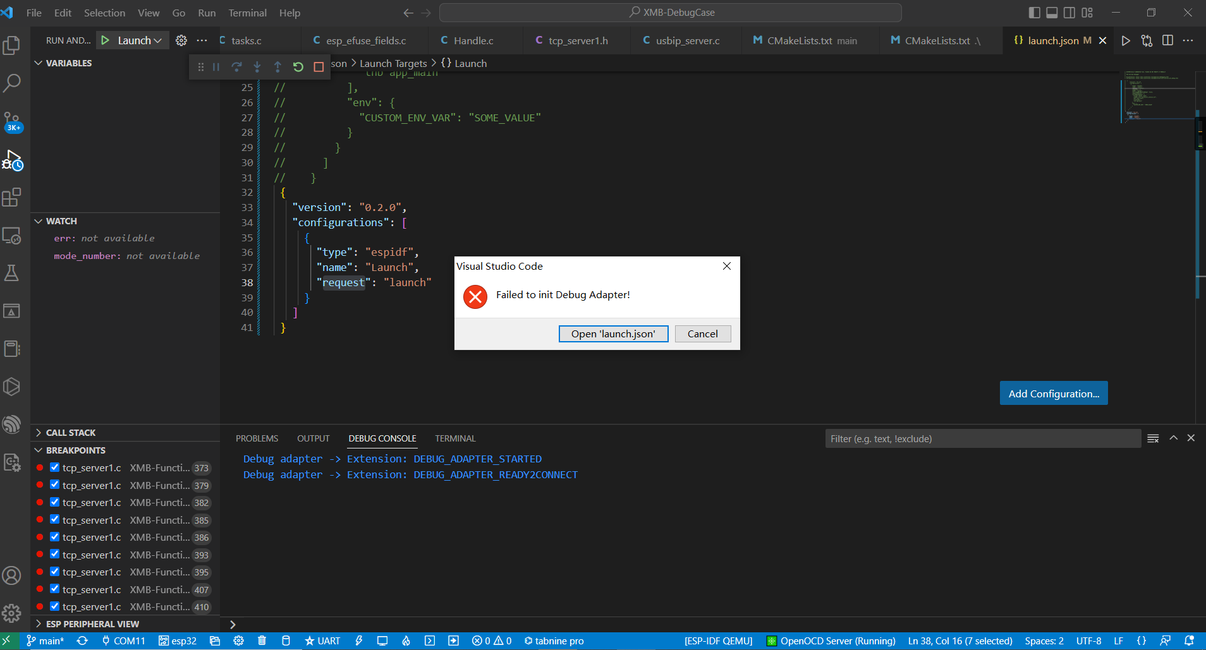Click the ESP-IDF full clean trash icon
The image size is (1206, 650).
[x=262, y=641]
